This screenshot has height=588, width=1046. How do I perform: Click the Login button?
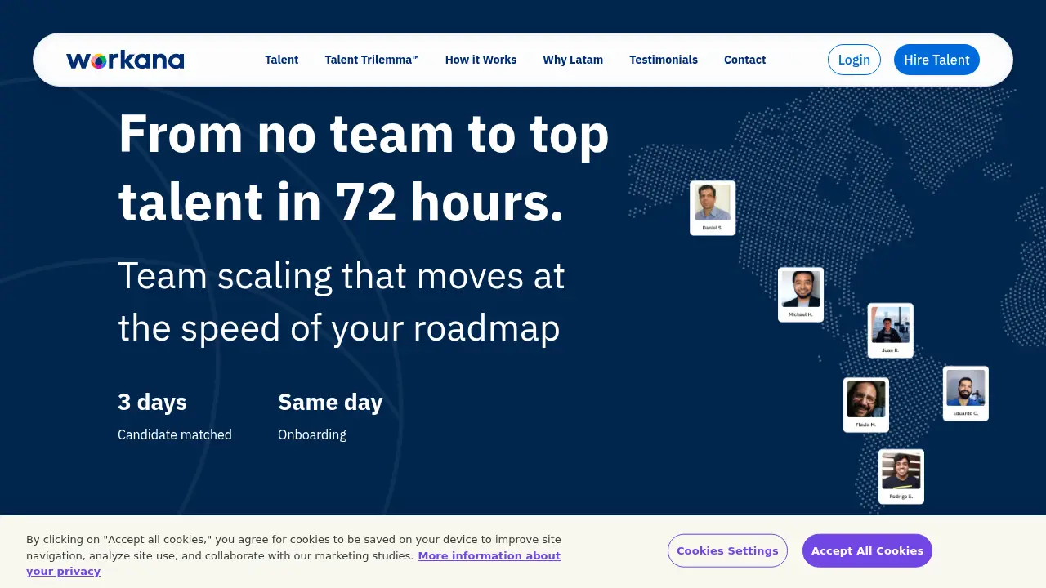[x=854, y=60]
